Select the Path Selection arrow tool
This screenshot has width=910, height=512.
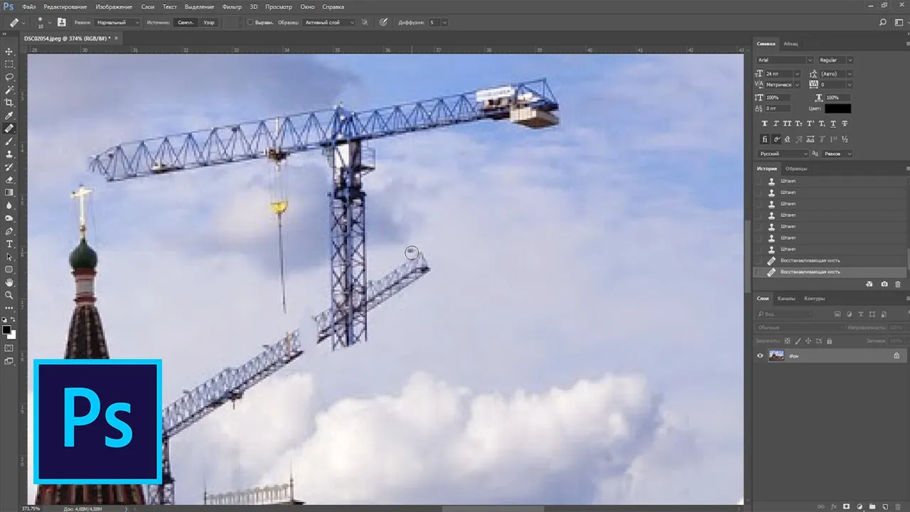[9, 257]
